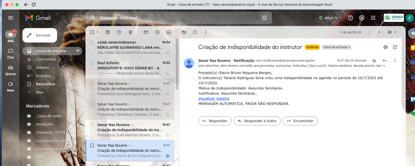415x166 pixels.
Task: Tick checkbox for Raul Schultz email
Action: pos(92,63)
